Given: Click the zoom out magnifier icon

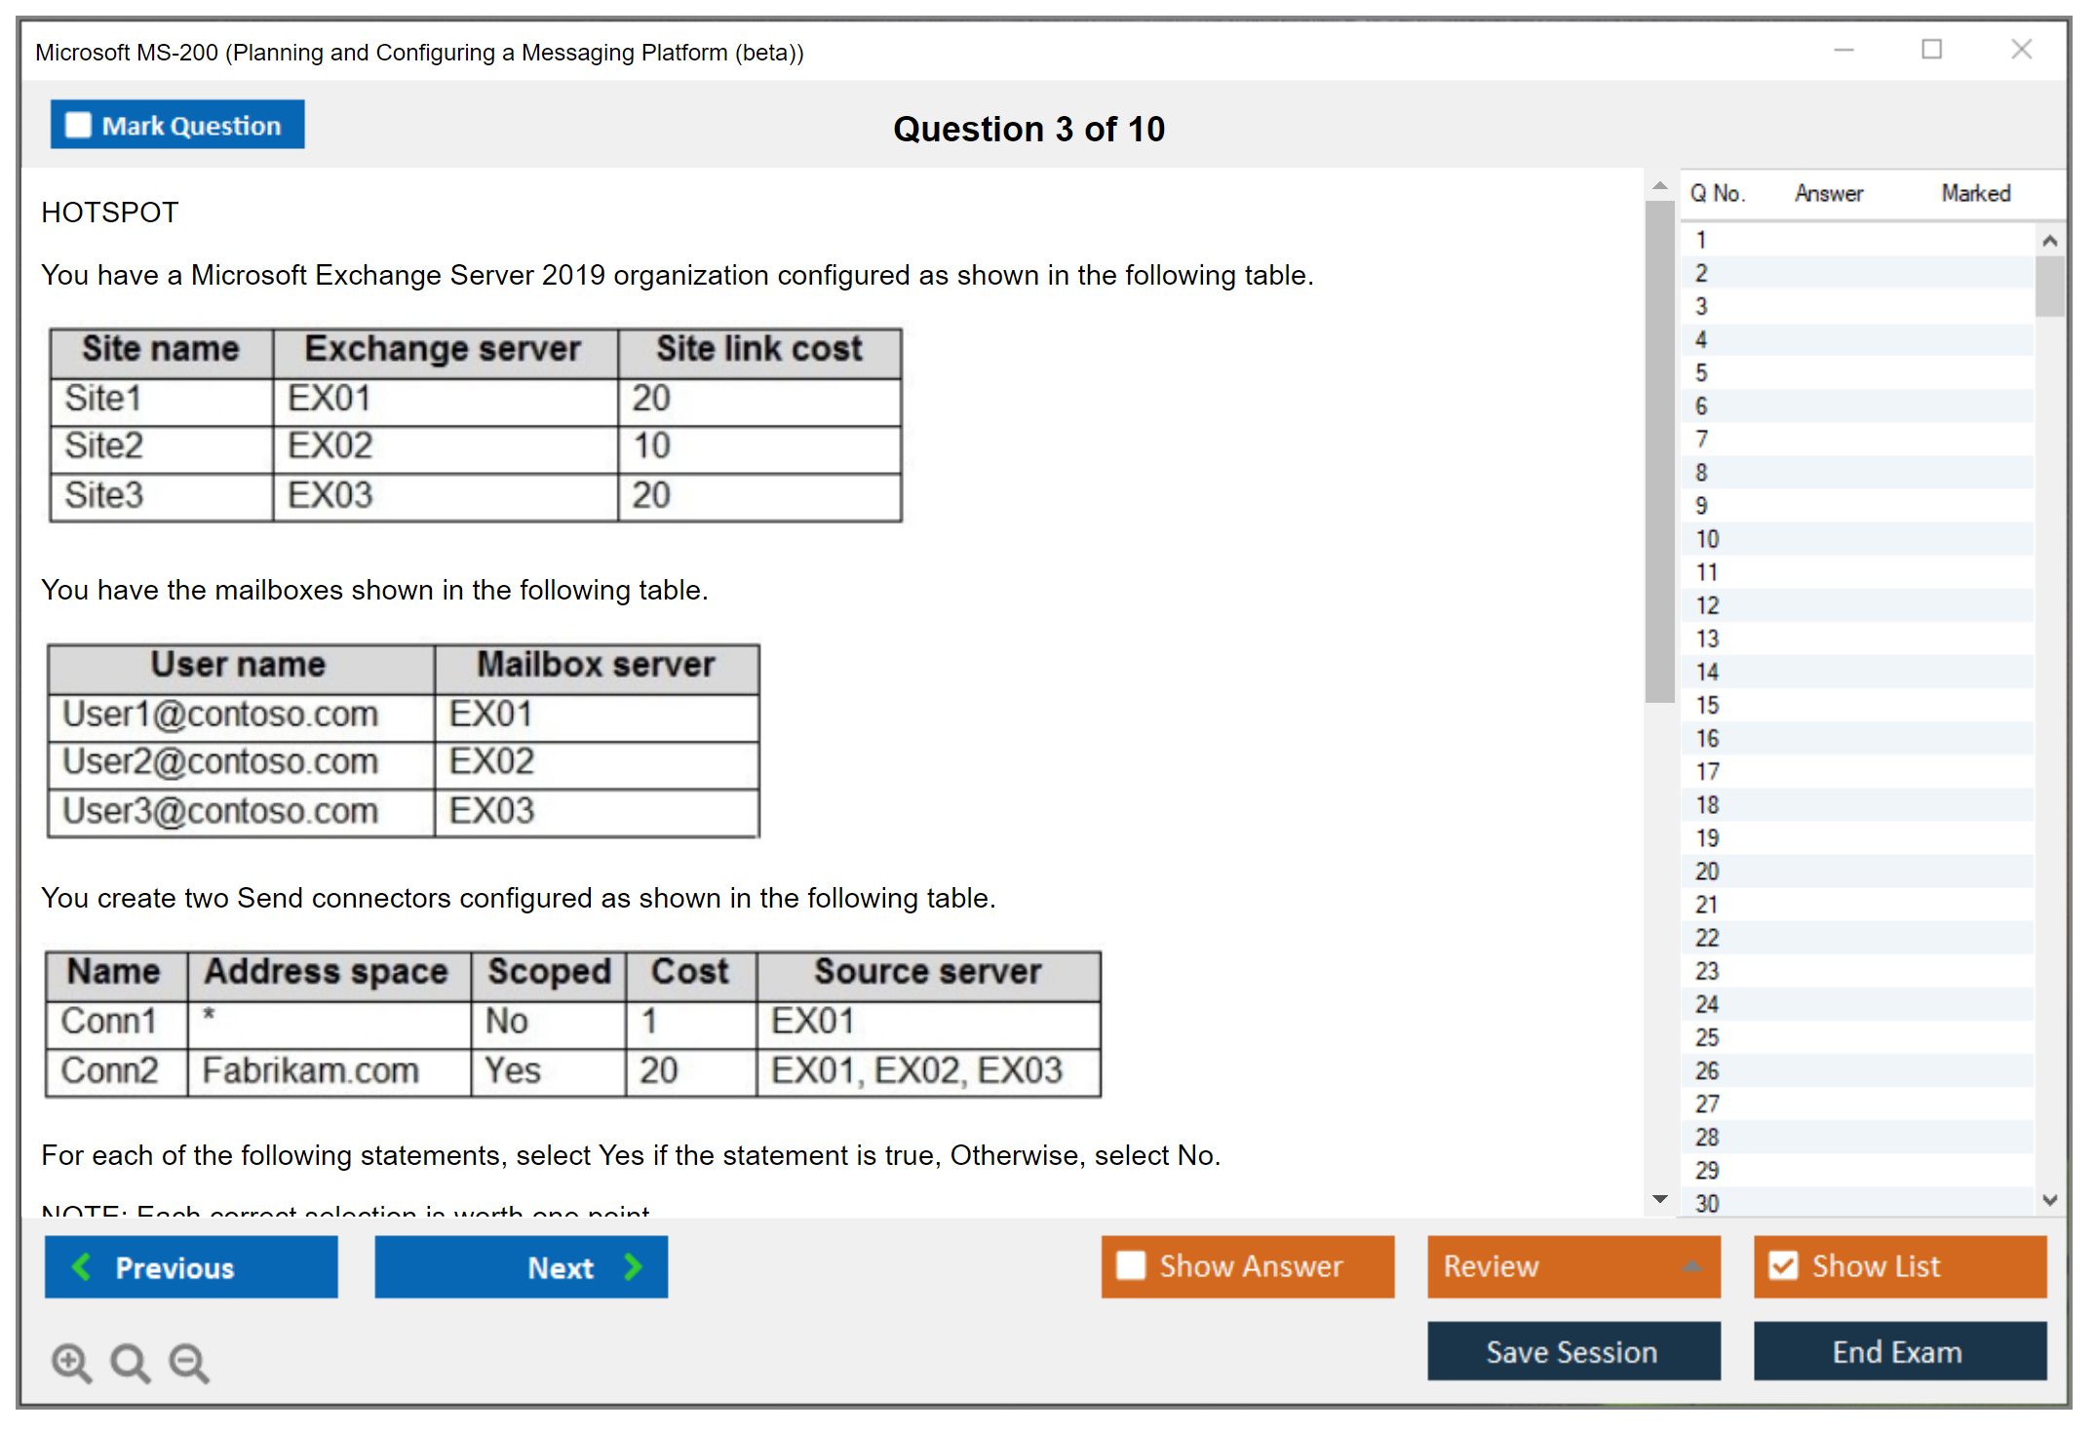Looking at the screenshot, I should [189, 1362].
